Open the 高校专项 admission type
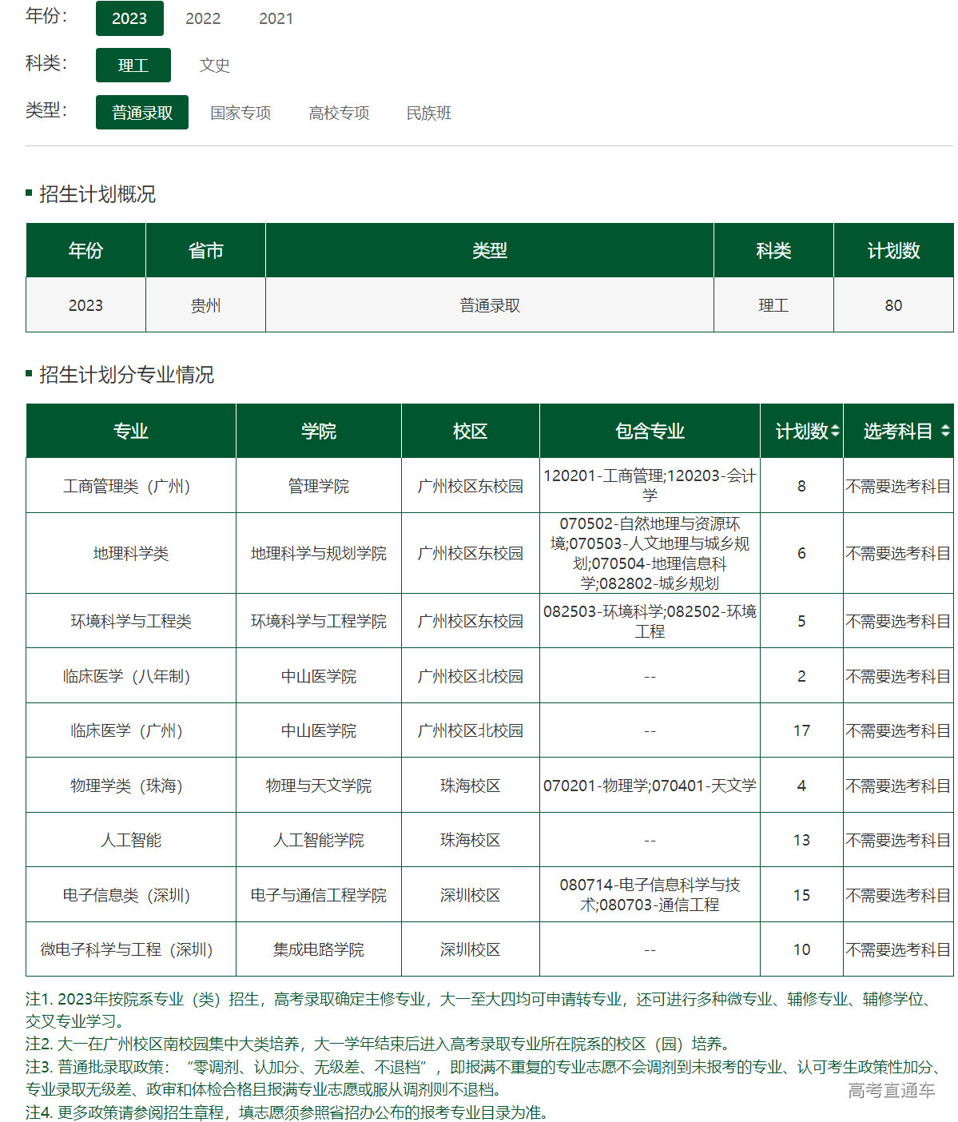 tap(339, 113)
